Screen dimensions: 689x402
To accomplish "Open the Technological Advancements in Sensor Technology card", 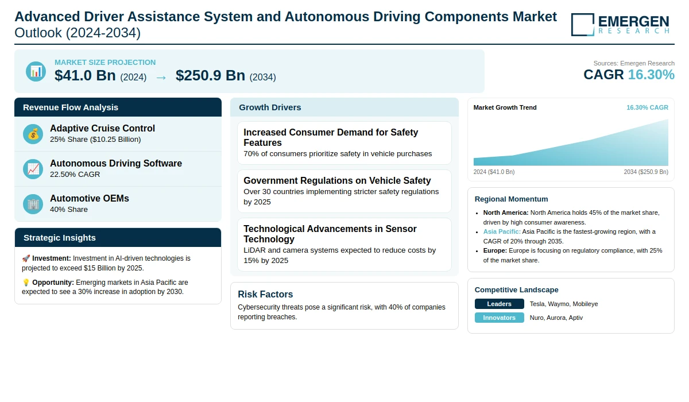I will click(344, 244).
